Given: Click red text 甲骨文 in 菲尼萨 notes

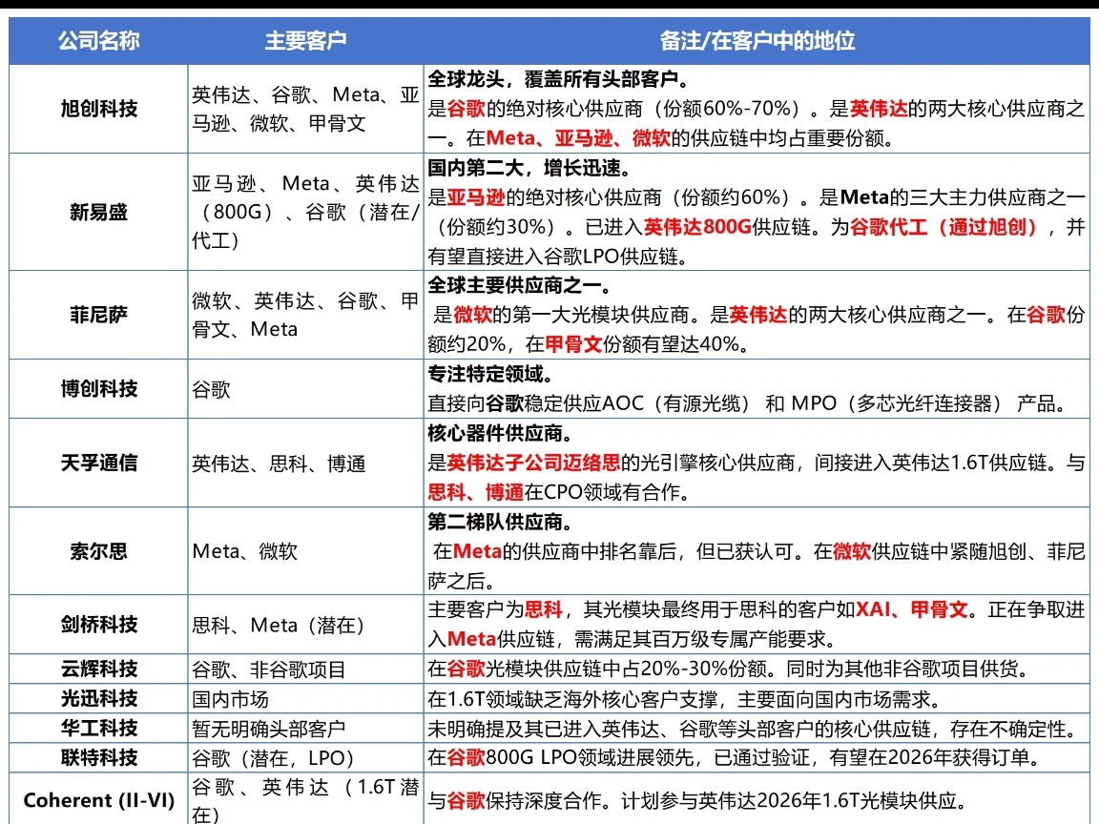Looking at the screenshot, I should (573, 344).
